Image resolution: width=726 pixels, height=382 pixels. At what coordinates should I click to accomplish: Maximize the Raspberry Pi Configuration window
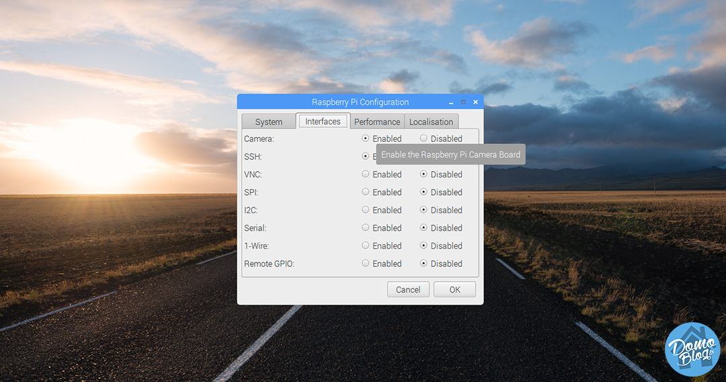[463, 102]
